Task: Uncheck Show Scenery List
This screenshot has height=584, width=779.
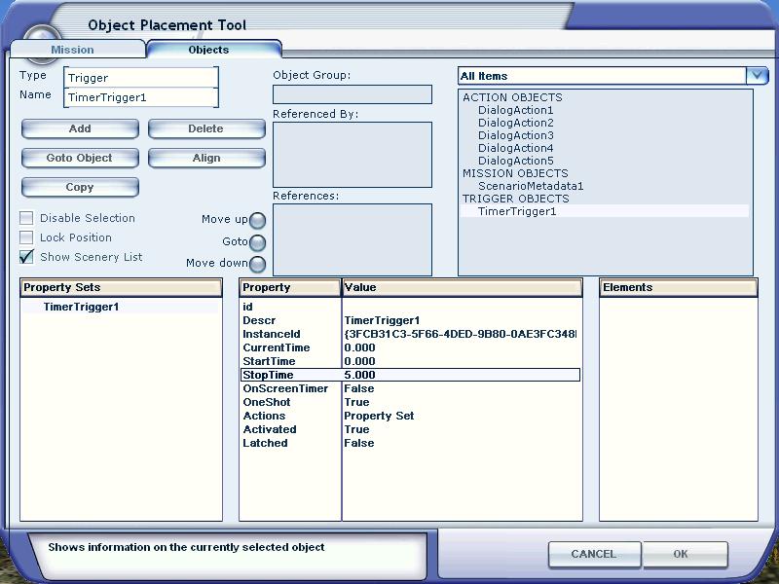Action: coord(25,257)
